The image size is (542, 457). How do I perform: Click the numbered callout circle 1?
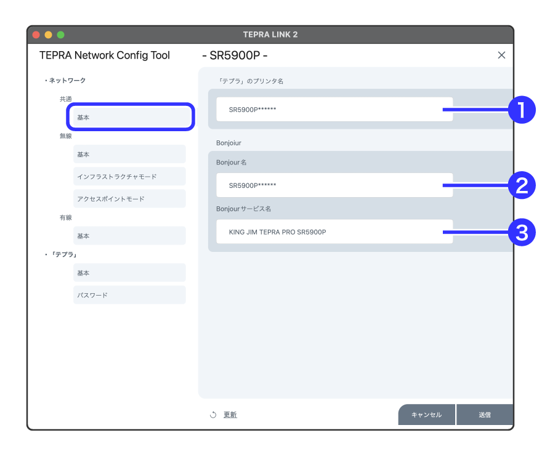coord(522,110)
